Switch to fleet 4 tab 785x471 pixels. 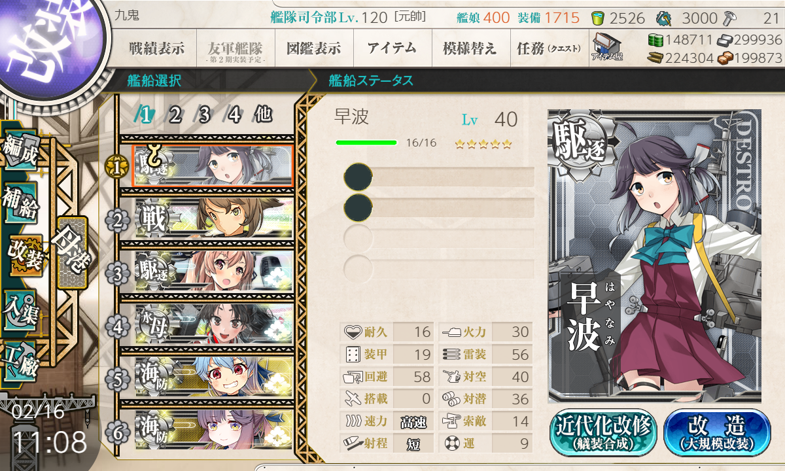coord(234,115)
